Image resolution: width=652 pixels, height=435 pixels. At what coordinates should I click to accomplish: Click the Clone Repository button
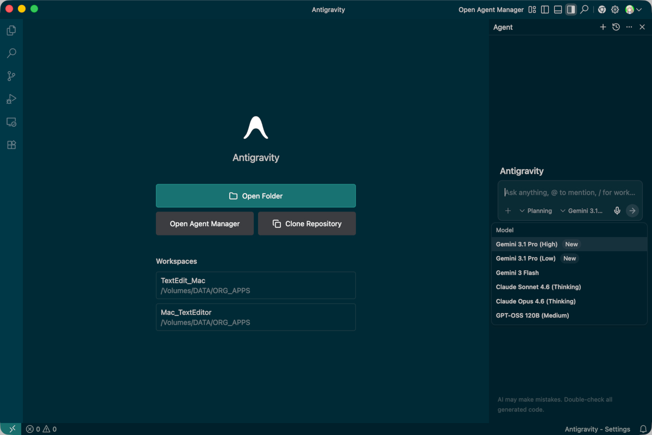(307, 223)
